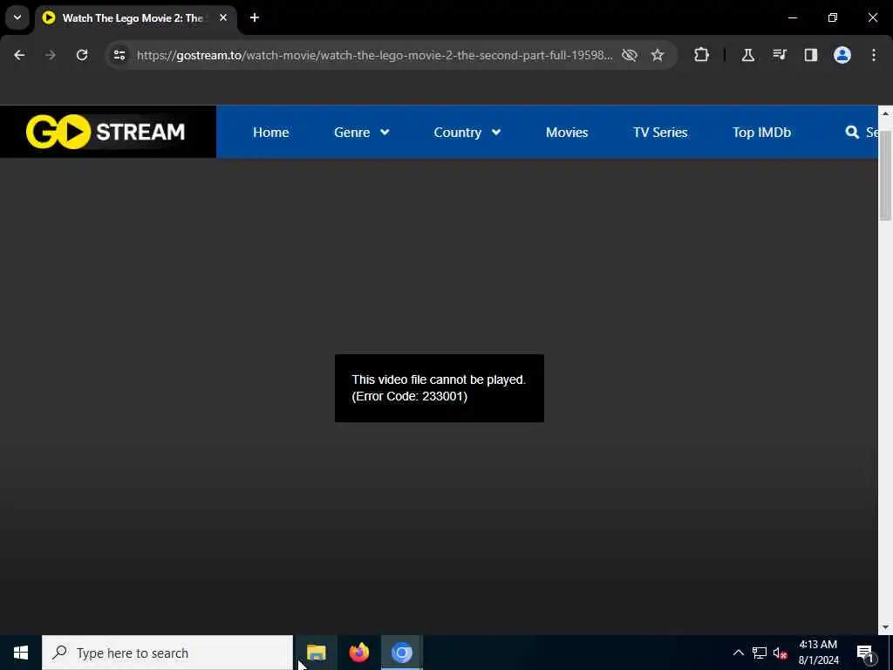
Task: Minimize the Chrome window
Action: tap(792, 17)
